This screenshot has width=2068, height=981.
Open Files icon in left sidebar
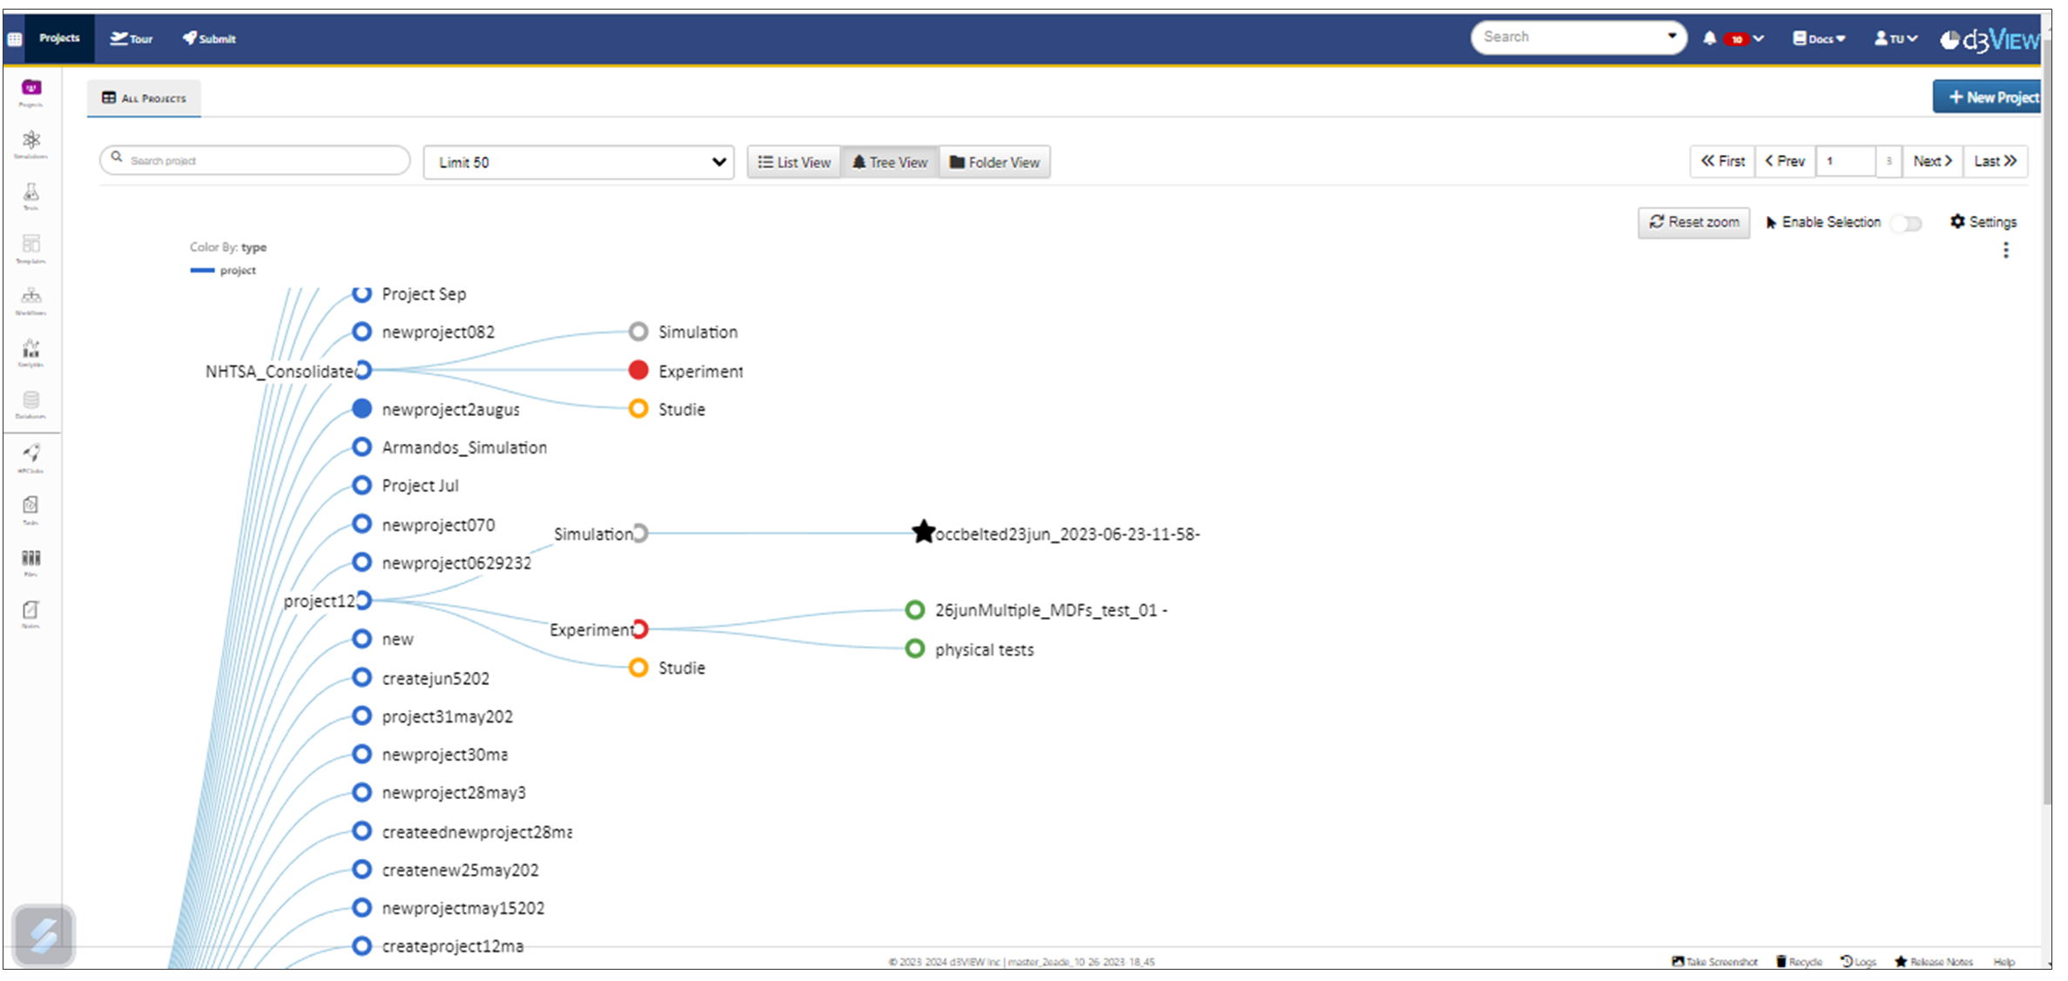(30, 560)
